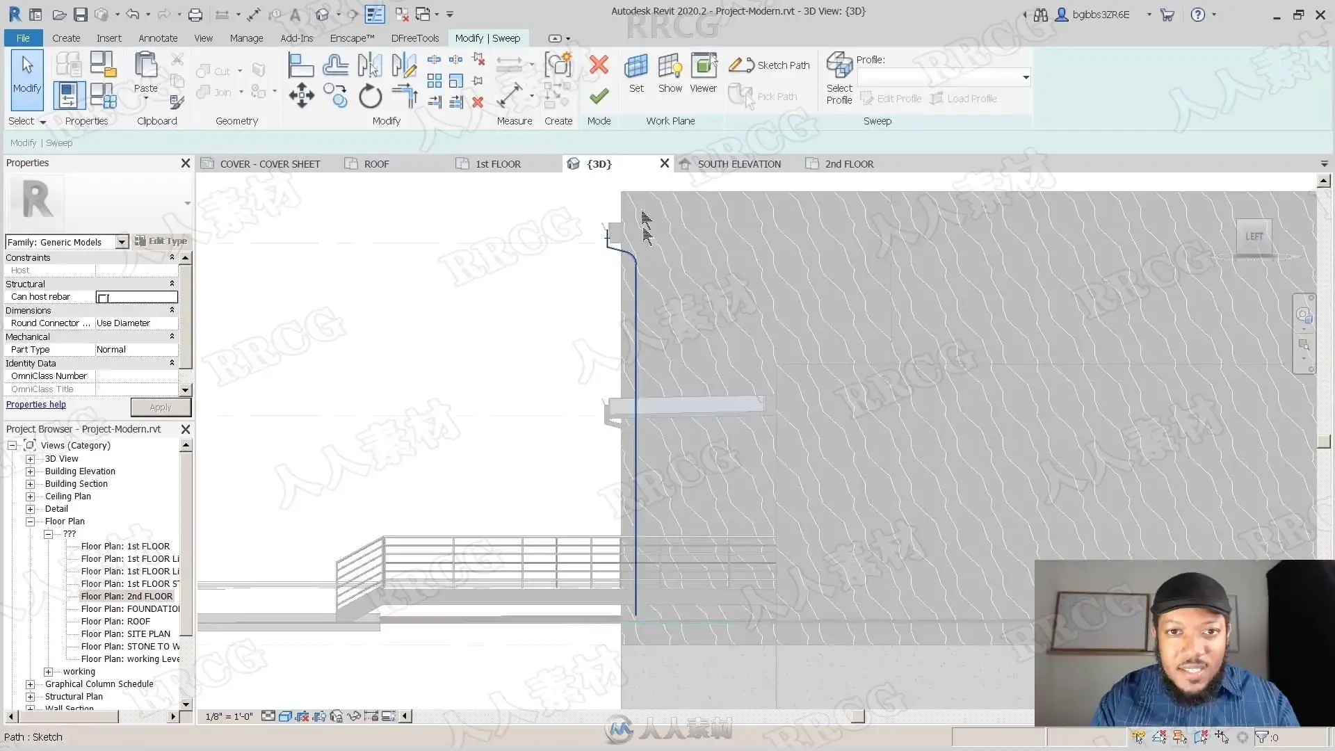Click the Align tool icon
The width and height of the screenshot is (1335, 751).
[300, 65]
